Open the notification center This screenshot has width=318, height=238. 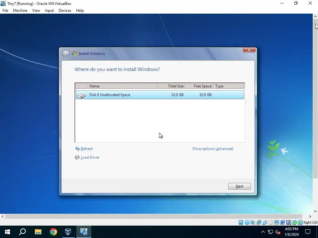point(308,232)
